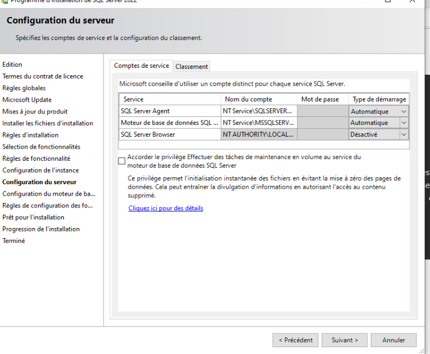Open the 'Cliquez ici pour des détails' link
Screen dimensions: 430x354
coord(166,208)
